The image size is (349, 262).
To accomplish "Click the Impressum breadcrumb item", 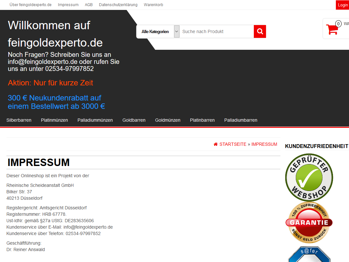I will click(264, 144).
